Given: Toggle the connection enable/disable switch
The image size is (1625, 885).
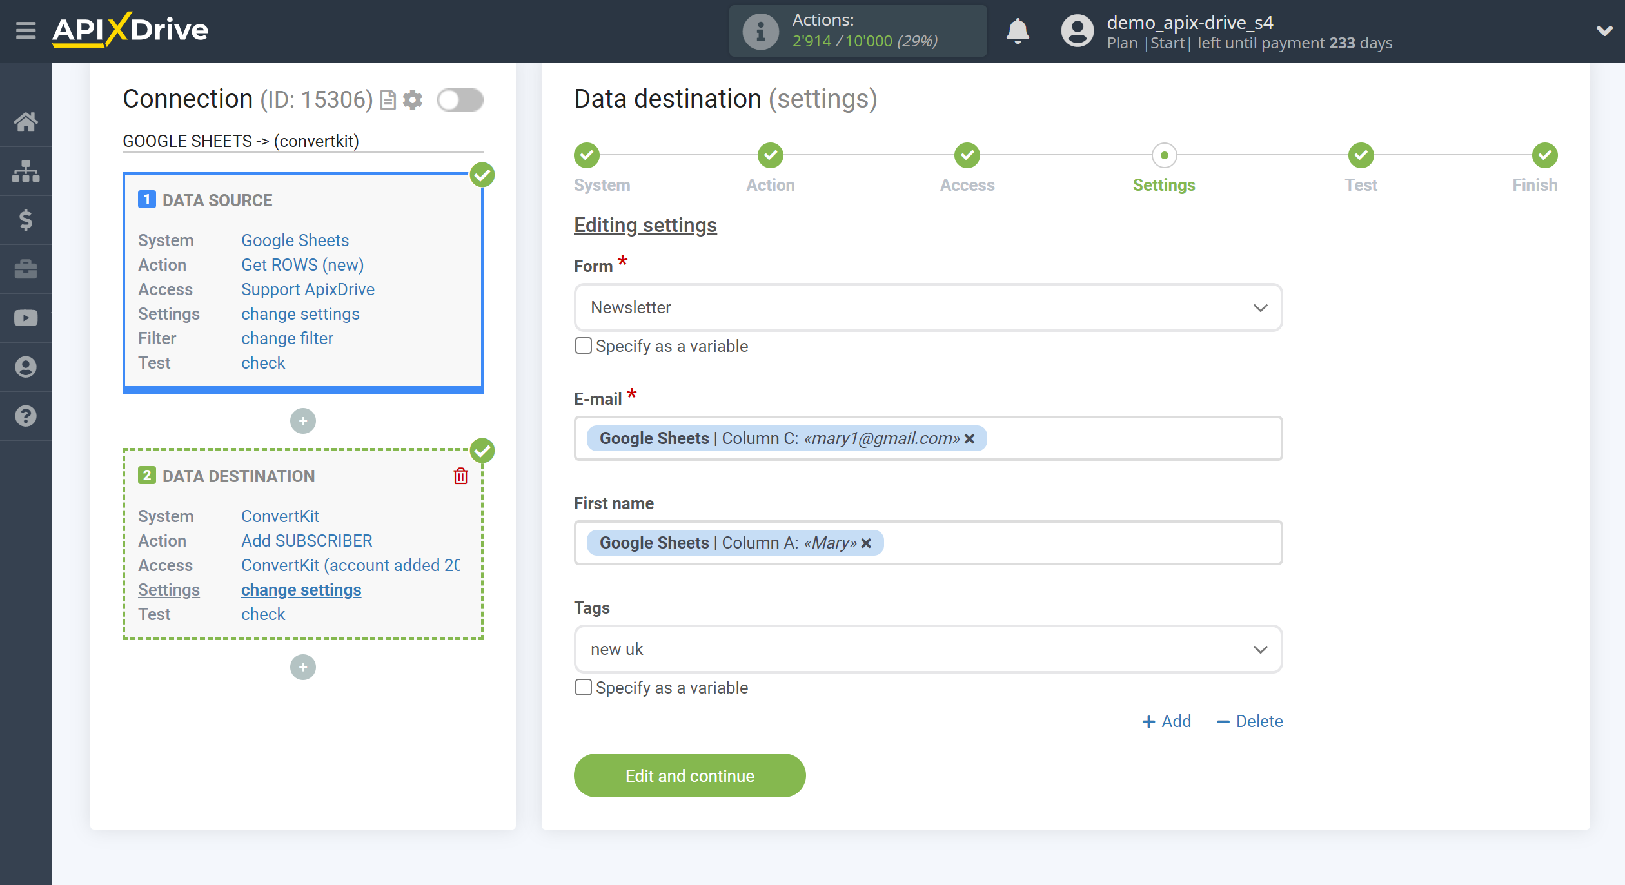Looking at the screenshot, I should pos(459,101).
